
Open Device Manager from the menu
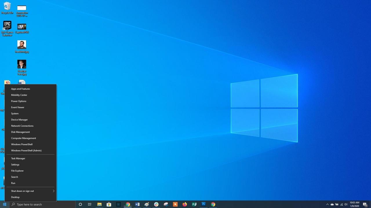tap(19, 119)
